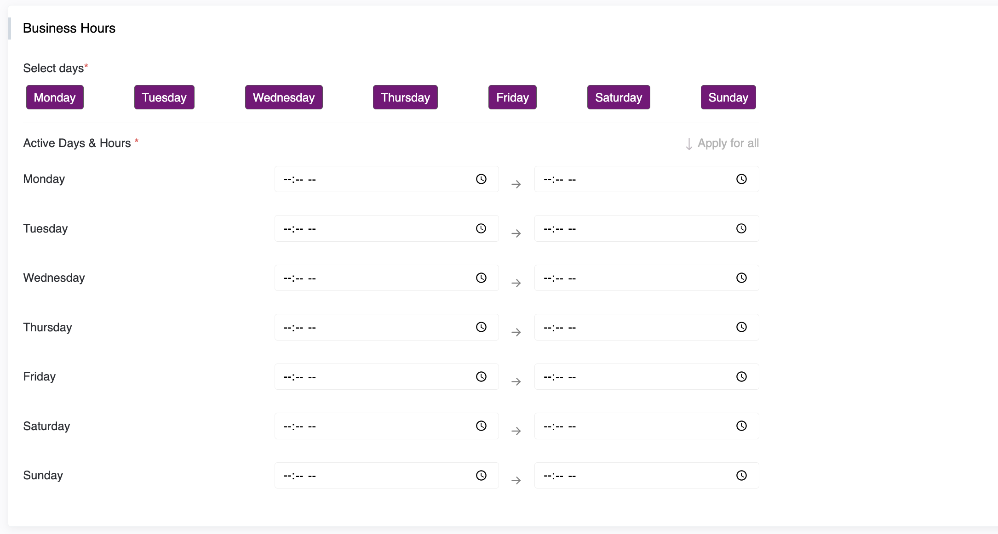Toggle the Sunday day chip
998x534 pixels.
(728, 97)
